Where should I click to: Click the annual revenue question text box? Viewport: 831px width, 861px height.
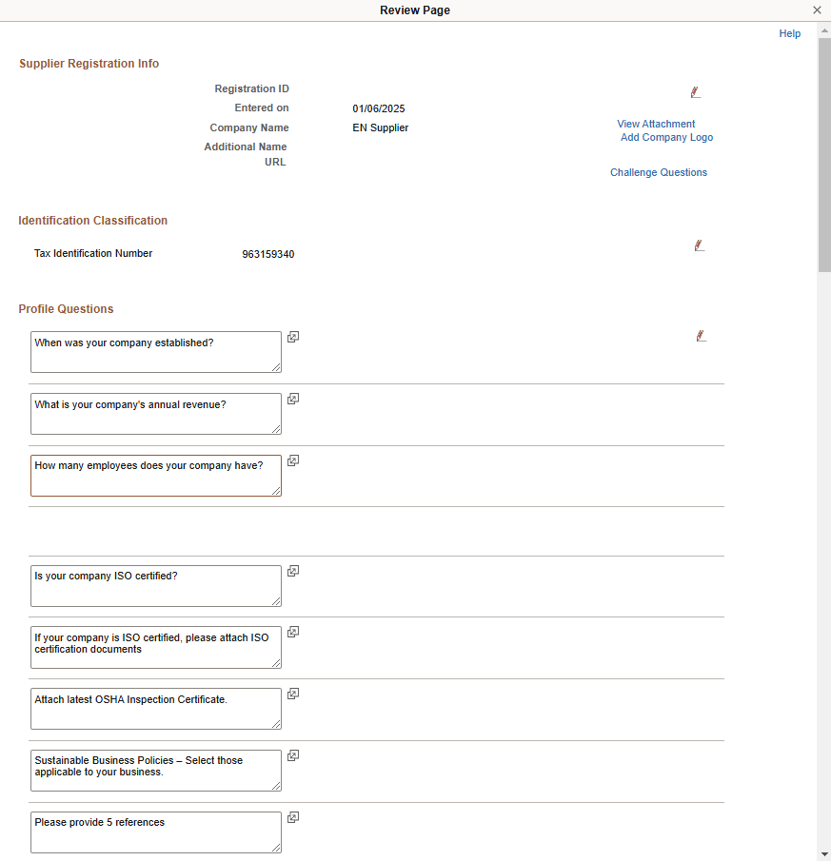coord(156,414)
